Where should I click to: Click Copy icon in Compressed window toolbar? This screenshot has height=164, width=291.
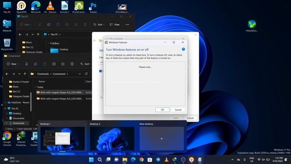point(35,64)
